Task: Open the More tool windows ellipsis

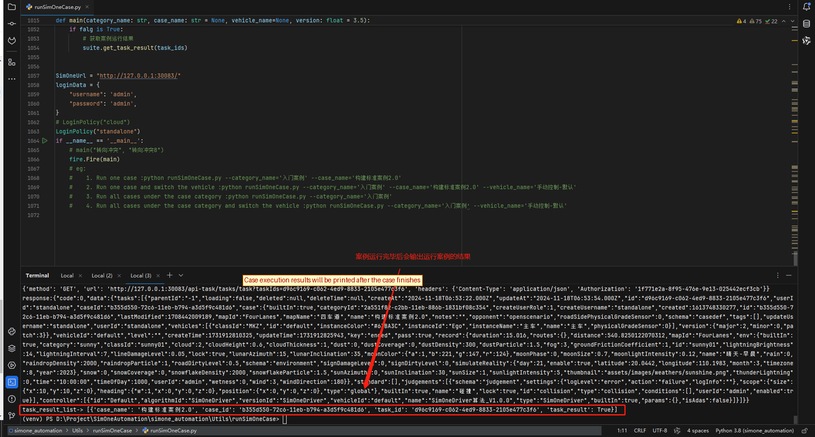Action: 11,79
